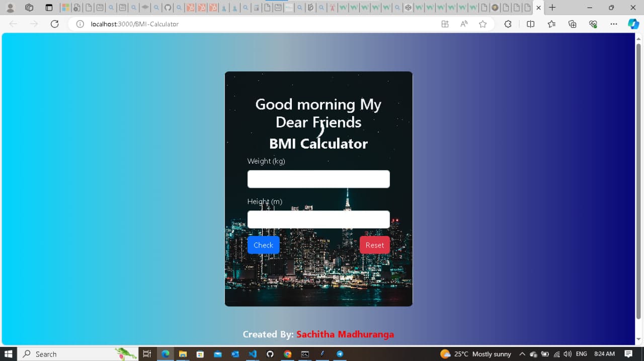Open Telegram from the taskbar
644x361 pixels.
(340, 354)
